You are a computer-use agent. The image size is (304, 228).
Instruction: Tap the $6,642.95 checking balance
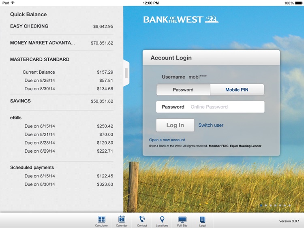pos(103,26)
